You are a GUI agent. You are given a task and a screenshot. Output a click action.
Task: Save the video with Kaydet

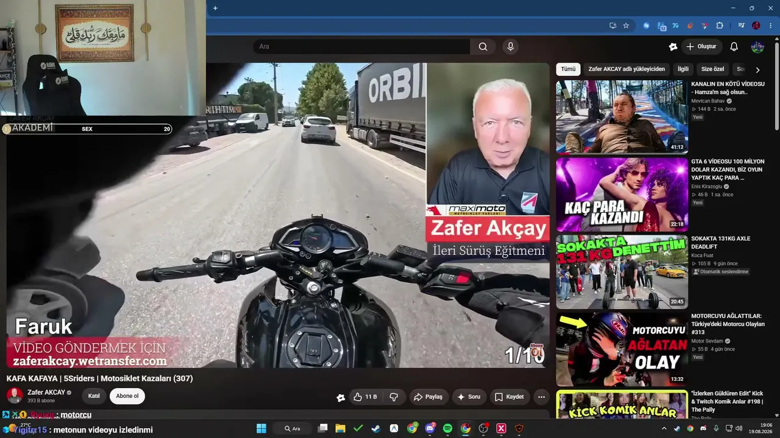point(509,397)
